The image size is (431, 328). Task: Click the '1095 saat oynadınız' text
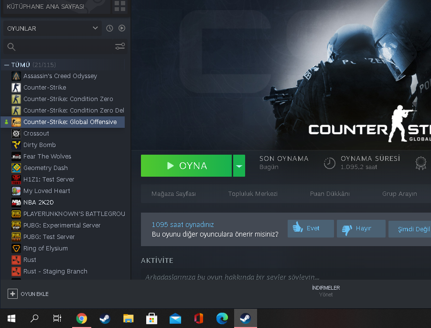183,225
